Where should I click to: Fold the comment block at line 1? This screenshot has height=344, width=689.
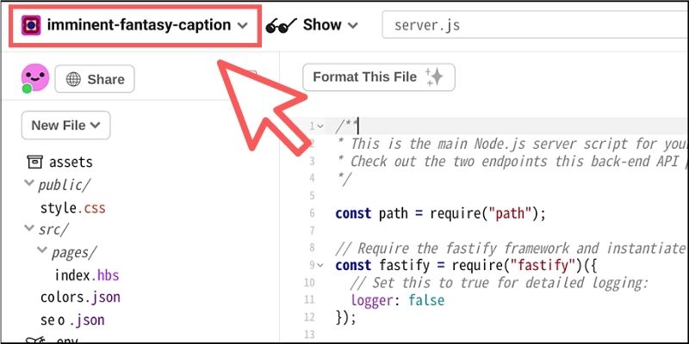click(x=320, y=126)
